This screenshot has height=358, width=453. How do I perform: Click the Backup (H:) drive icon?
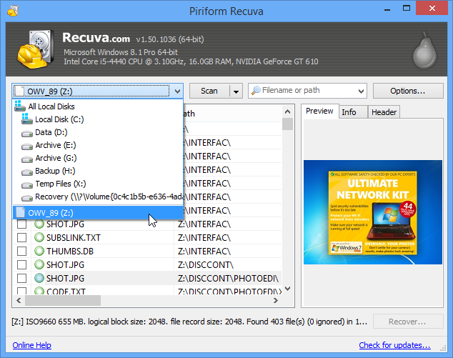click(27, 172)
